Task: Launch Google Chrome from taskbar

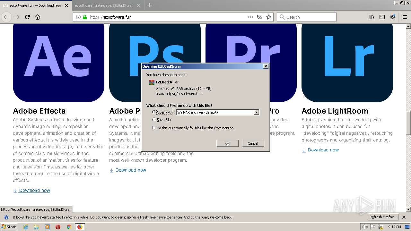Action: click(69, 227)
